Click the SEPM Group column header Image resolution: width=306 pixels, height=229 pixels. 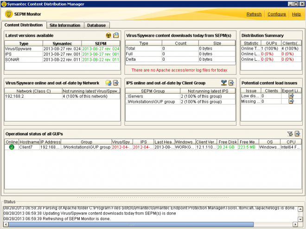(x=153, y=91)
